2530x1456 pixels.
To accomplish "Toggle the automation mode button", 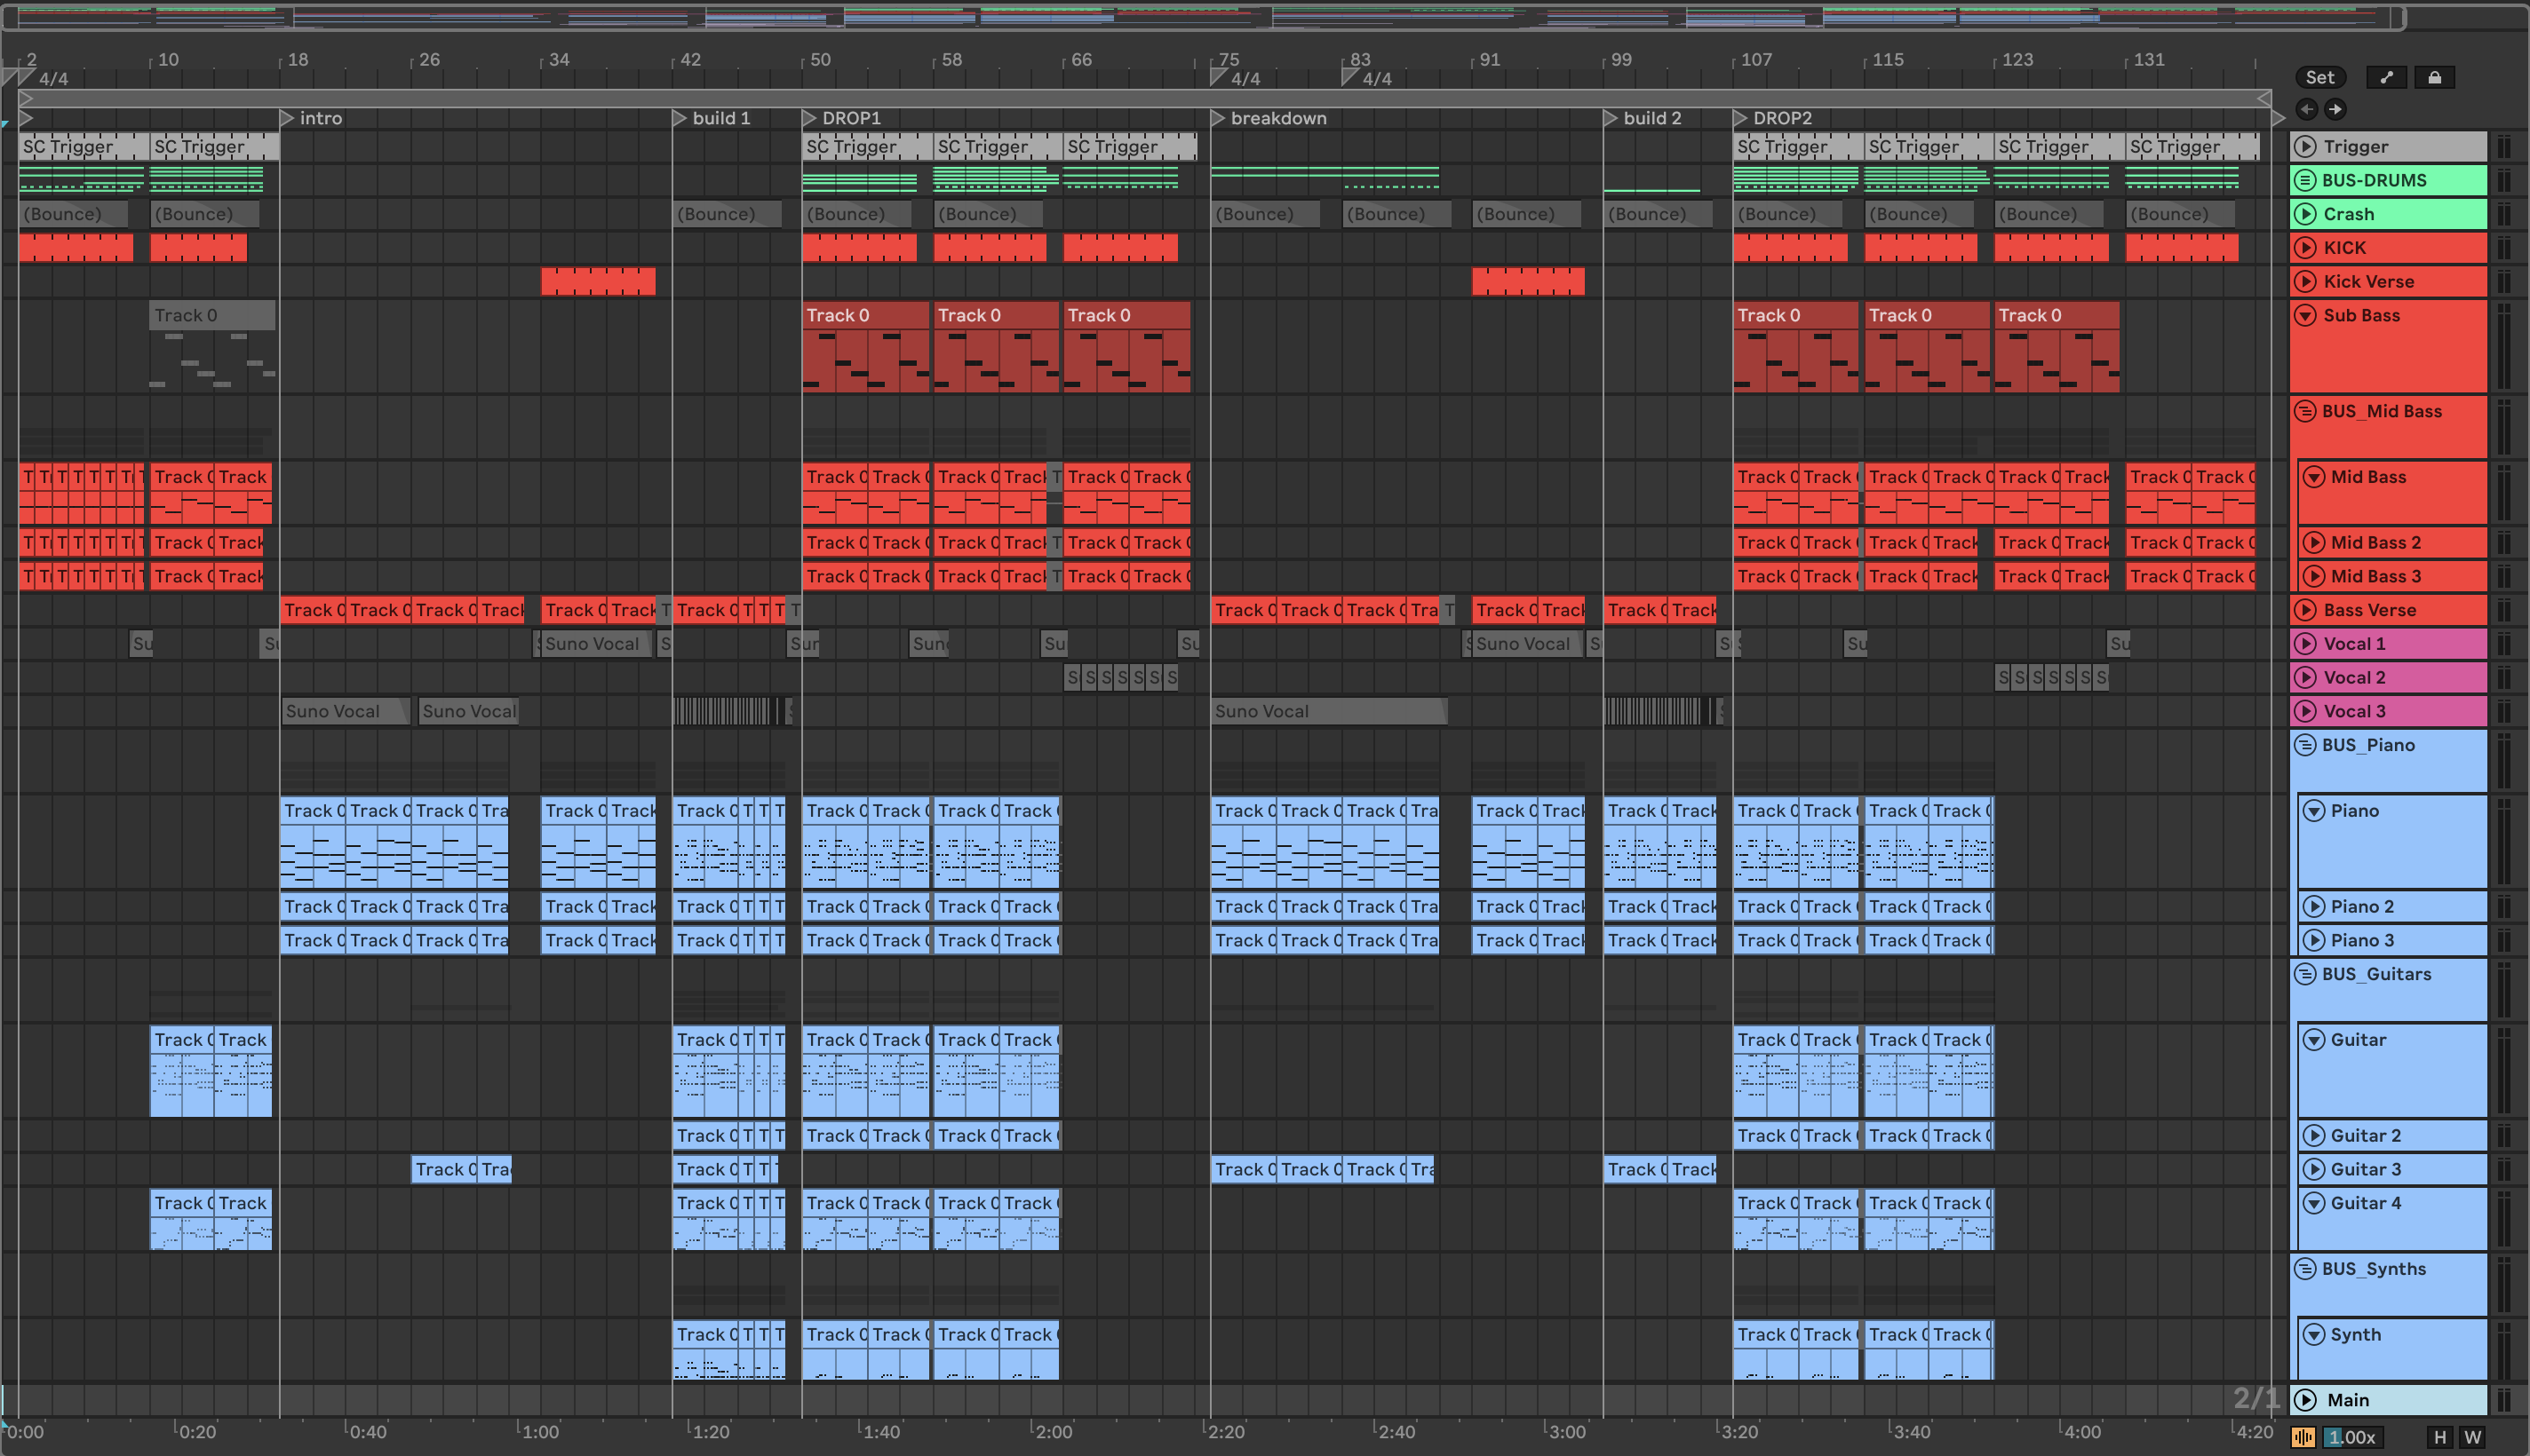I will (x=2386, y=77).
